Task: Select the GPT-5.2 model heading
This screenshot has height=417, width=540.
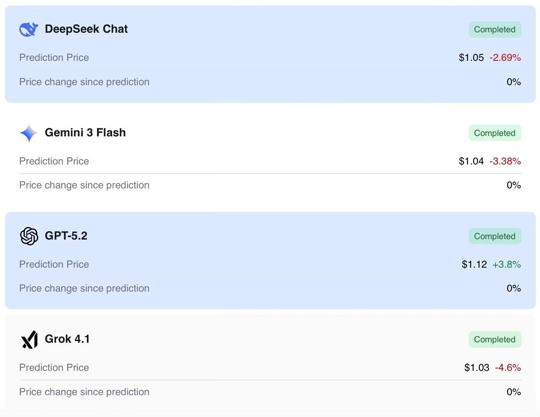Action: [x=66, y=236]
